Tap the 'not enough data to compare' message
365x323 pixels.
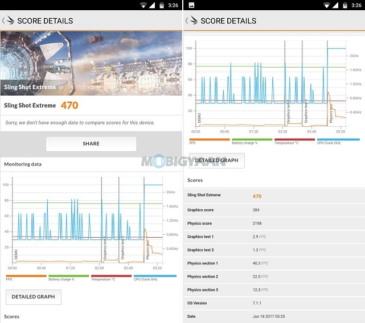[80, 123]
